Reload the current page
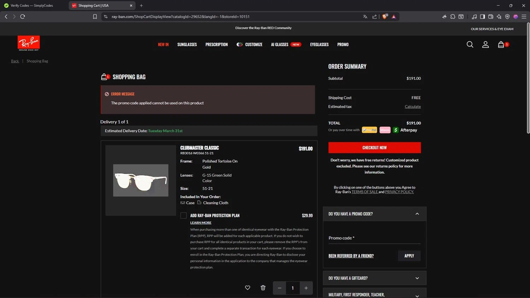The image size is (530, 298). (23, 17)
